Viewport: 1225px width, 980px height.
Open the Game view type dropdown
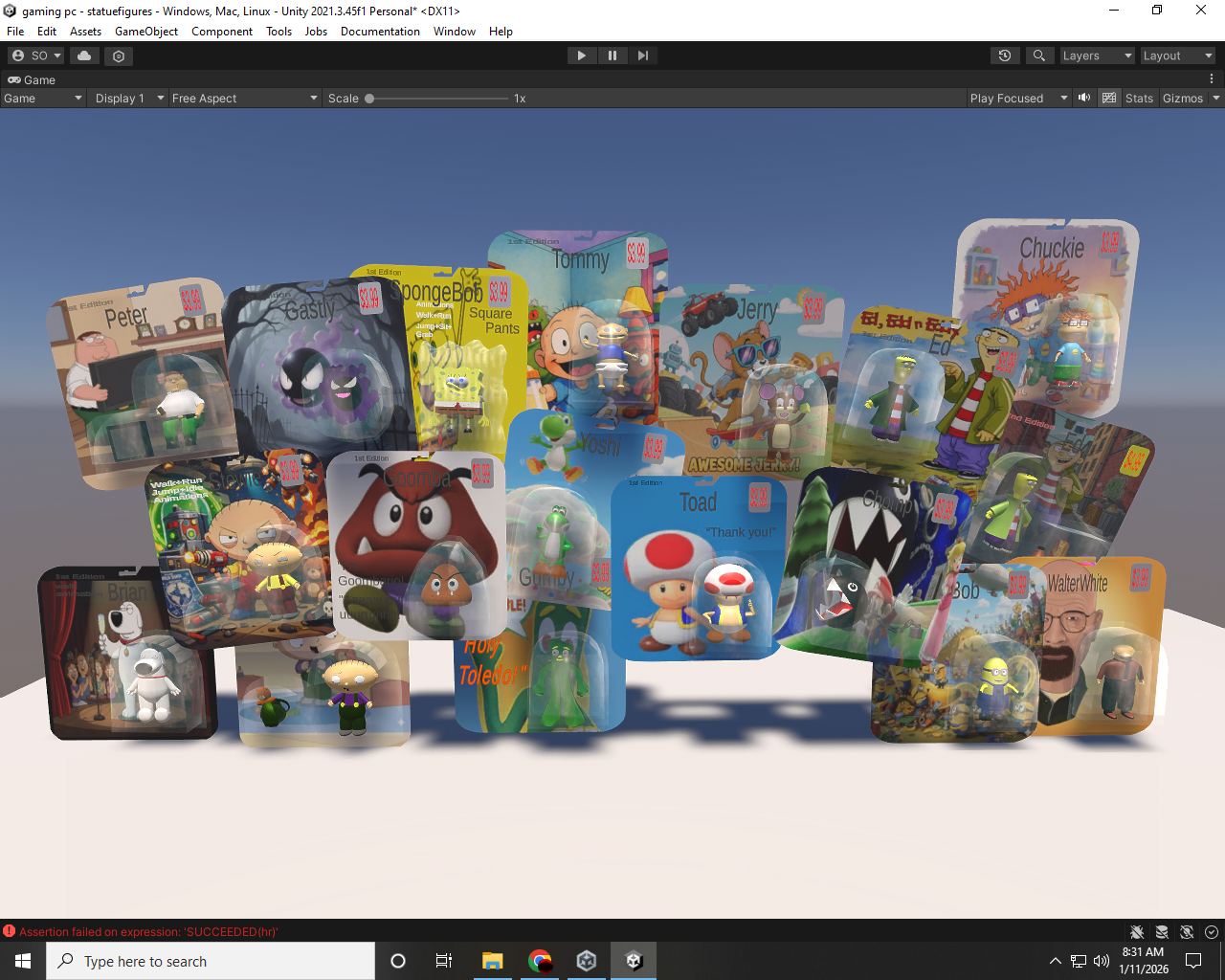coord(43,98)
